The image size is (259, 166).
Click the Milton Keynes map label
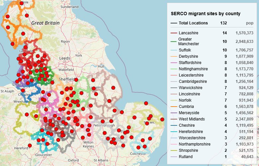point(88,144)
